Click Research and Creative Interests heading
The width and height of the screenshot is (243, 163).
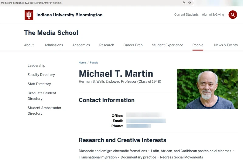click(122, 140)
